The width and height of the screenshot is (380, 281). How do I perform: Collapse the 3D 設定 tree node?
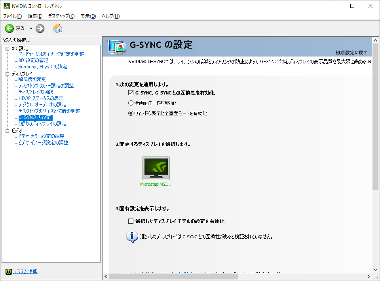click(x=8, y=49)
